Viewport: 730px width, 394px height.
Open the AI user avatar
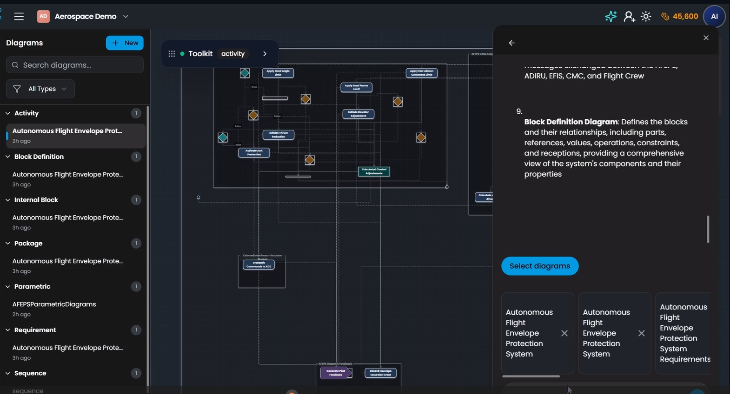[x=714, y=17]
